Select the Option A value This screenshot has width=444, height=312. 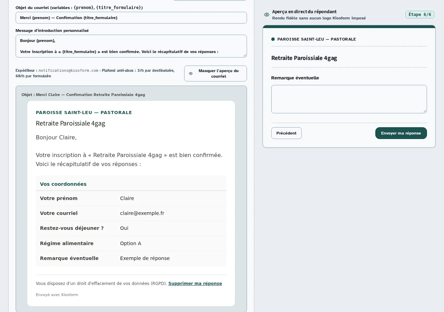click(131, 243)
